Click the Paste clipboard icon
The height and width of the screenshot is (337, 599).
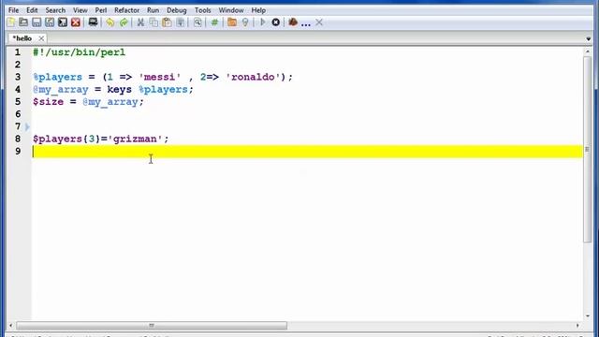(167, 22)
